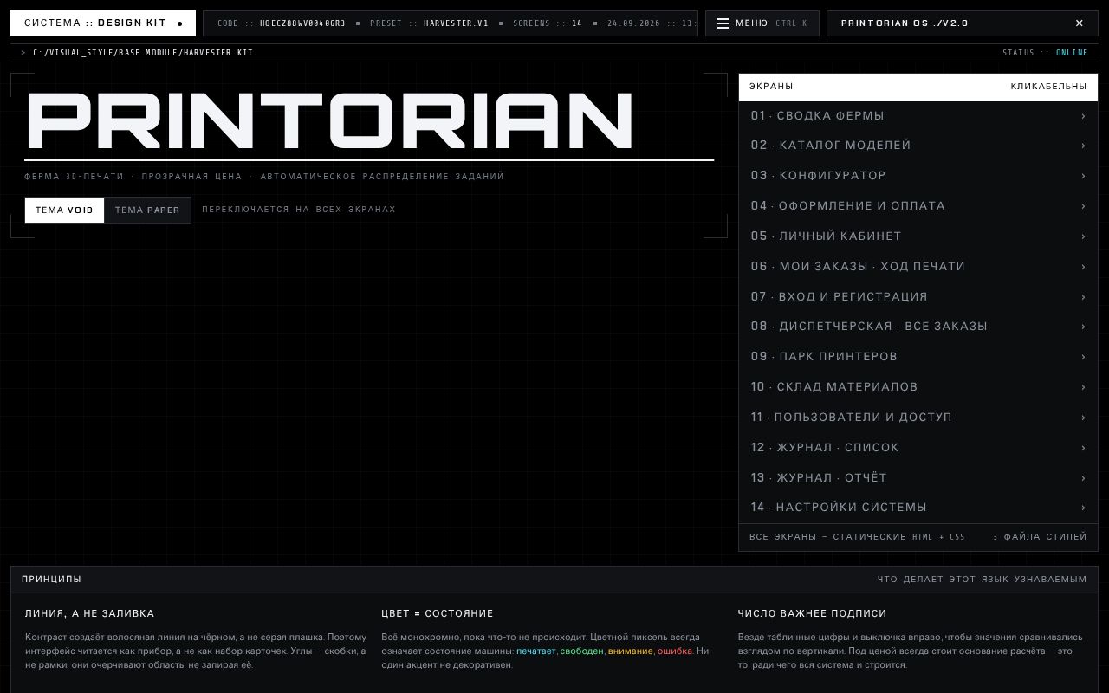Click the code HQECZ88WV0040GR3

tap(302, 23)
